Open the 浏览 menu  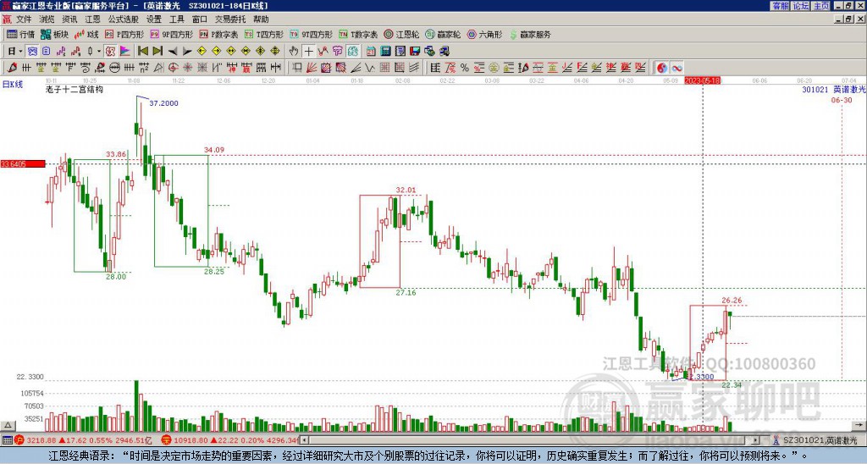[x=47, y=19]
